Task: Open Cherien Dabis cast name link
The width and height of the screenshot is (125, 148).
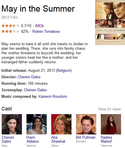Action: [x=8, y=139]
